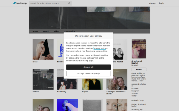
Task: Switch to the music tab
Action: coord(36,31)
